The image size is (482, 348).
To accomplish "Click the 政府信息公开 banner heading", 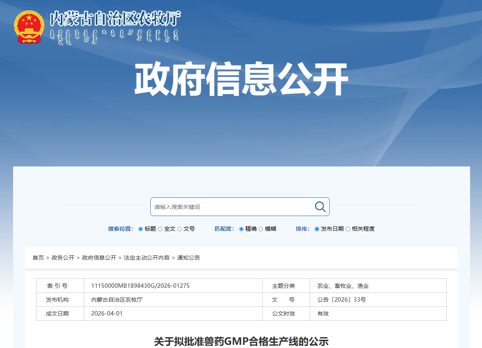I will click(x=241, y=79).
